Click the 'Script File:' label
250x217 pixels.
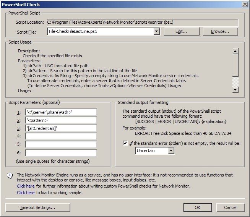coord(26,32)
